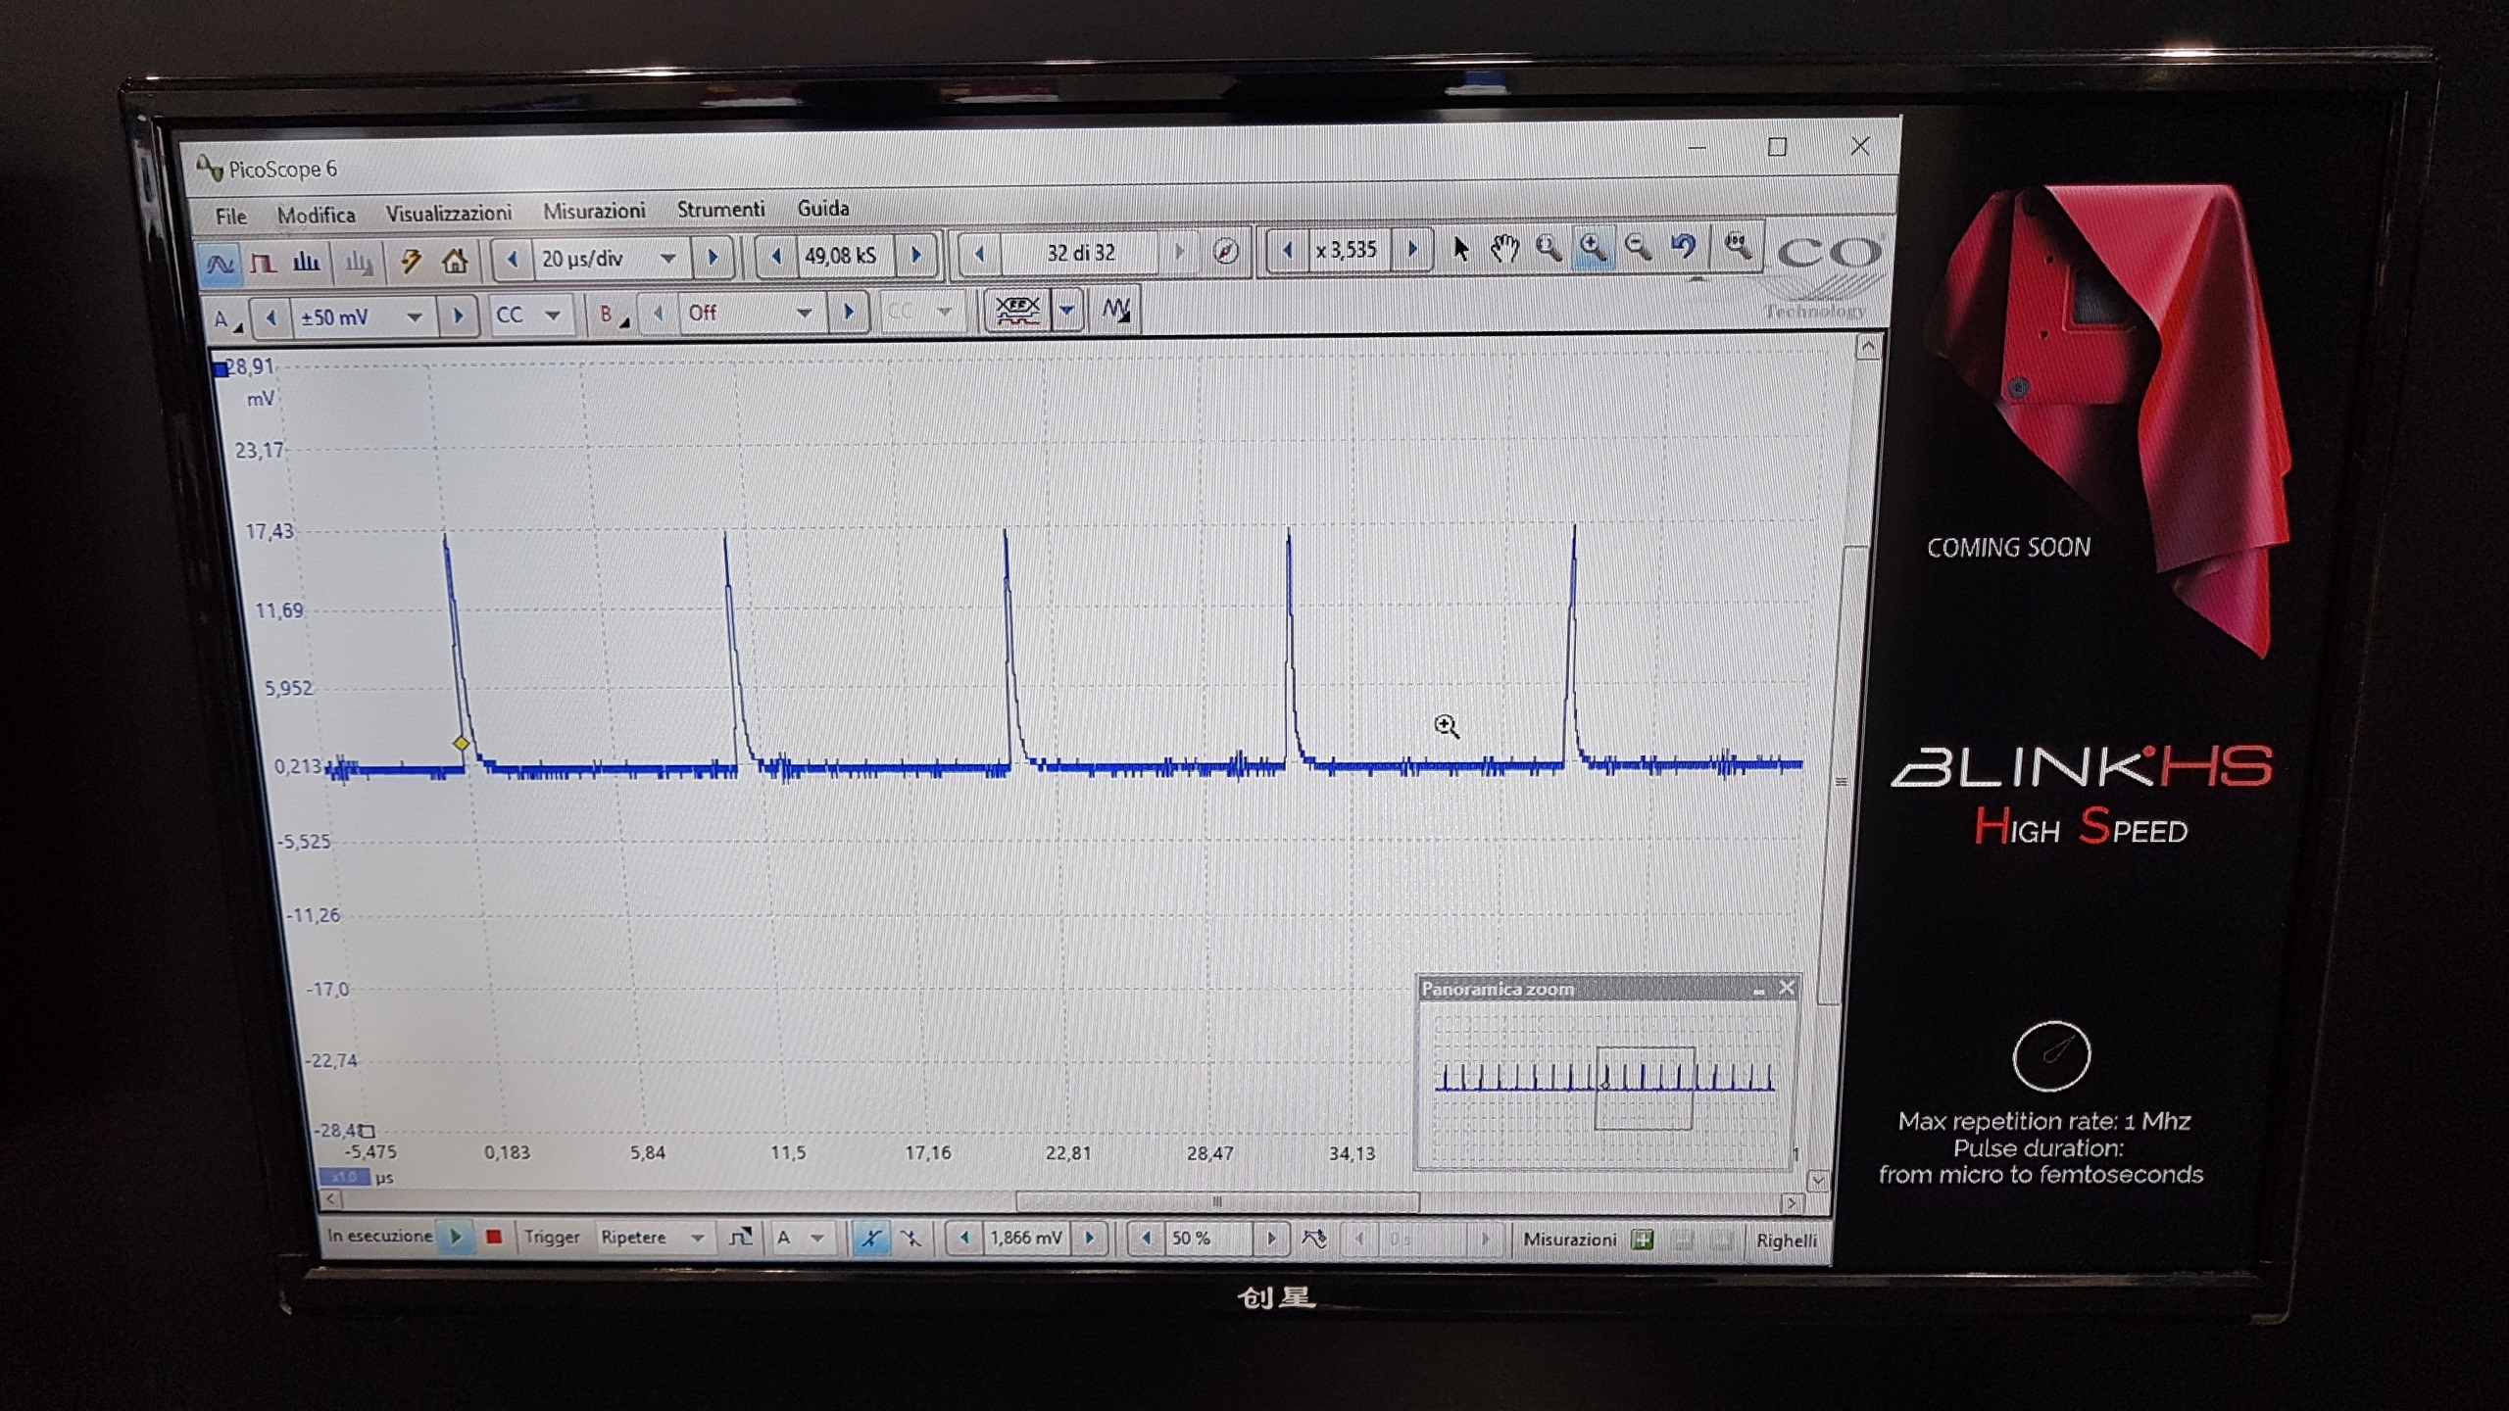Viewport: 2509px width, 1411px height.
Task: Increase pre-trigger percentage 50 %
Action: 1271,1239
